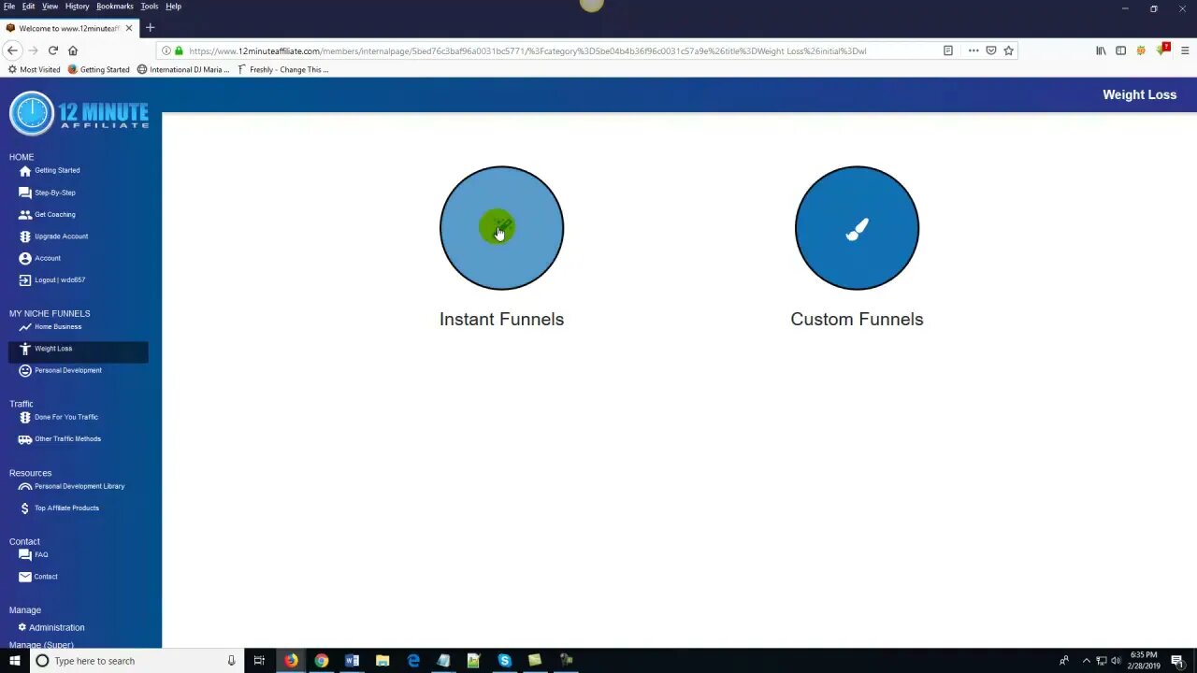Screen dimensions: 1197x673
Task: Click the Get Coaching people icon
Action: click(x=25, y=215)
